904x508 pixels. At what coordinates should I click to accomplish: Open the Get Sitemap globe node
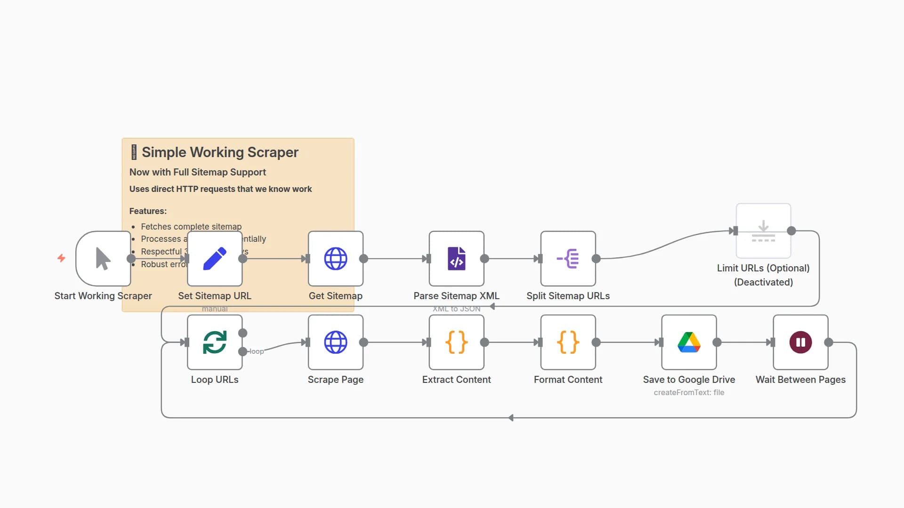[x=336, y=259]
